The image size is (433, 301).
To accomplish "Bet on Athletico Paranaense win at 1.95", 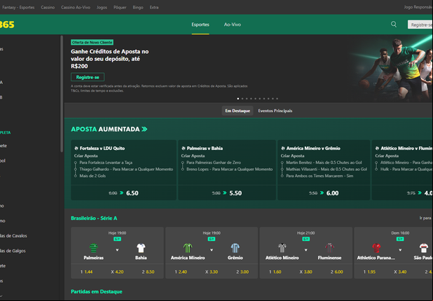I will click(369, 272).
